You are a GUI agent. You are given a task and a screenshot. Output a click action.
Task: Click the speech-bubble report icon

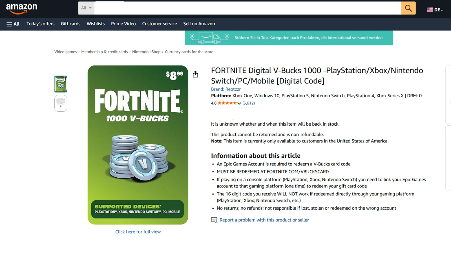[x=214, y=220]
